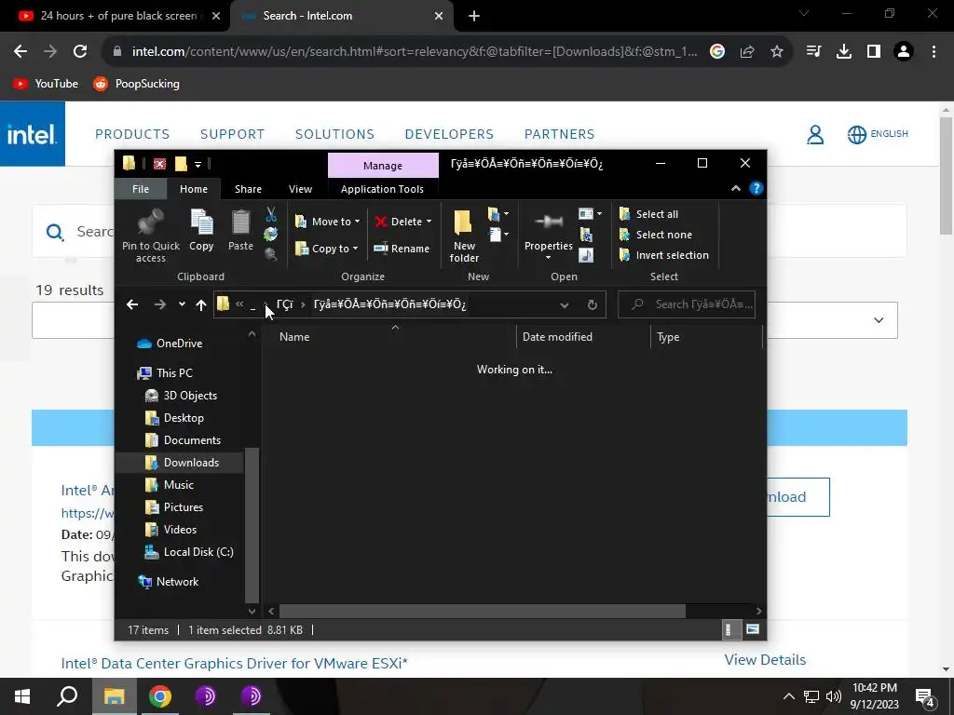
Task: Refresh the Explorer address bar location
Action: pos(592,304)
